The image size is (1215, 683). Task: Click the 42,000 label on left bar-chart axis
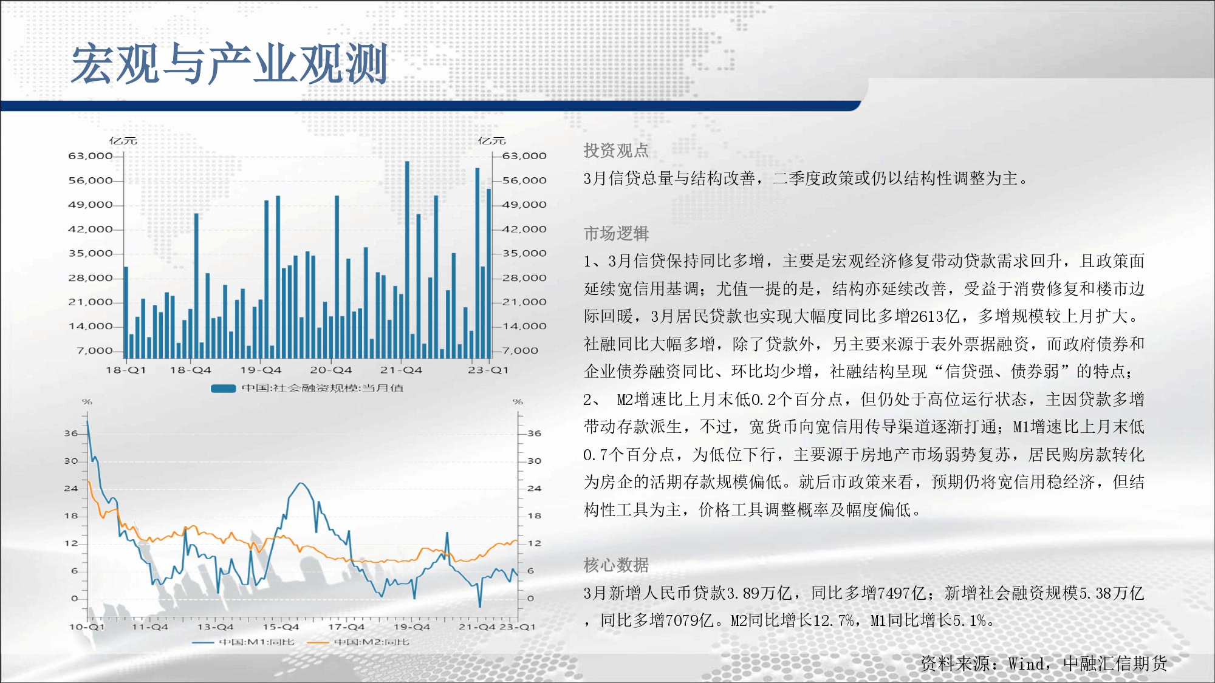pyautogui.click(x=91, y=229)
